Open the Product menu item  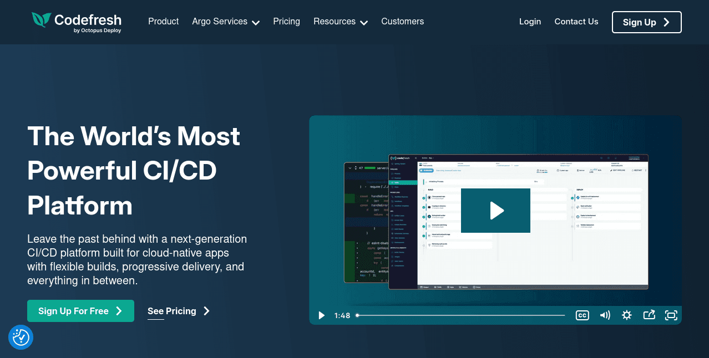point(163,22)
